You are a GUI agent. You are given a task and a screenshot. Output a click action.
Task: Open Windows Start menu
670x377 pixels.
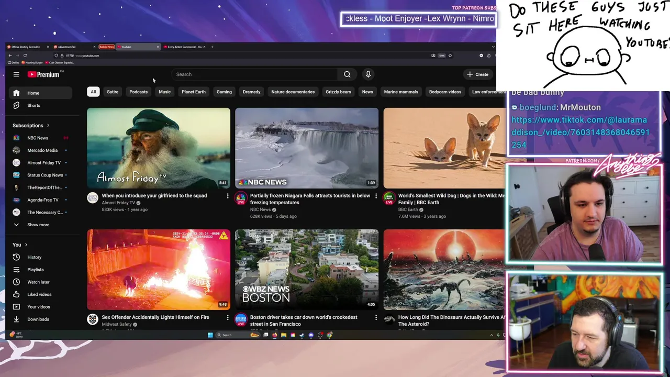coord(210,335)
